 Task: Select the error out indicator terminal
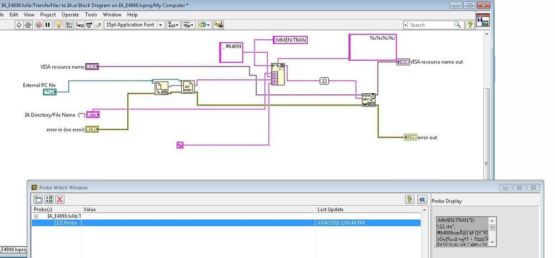(411, 137)
